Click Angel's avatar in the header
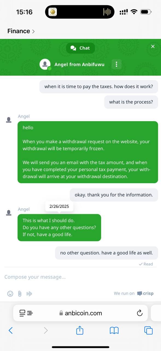 tap(45, 64)
